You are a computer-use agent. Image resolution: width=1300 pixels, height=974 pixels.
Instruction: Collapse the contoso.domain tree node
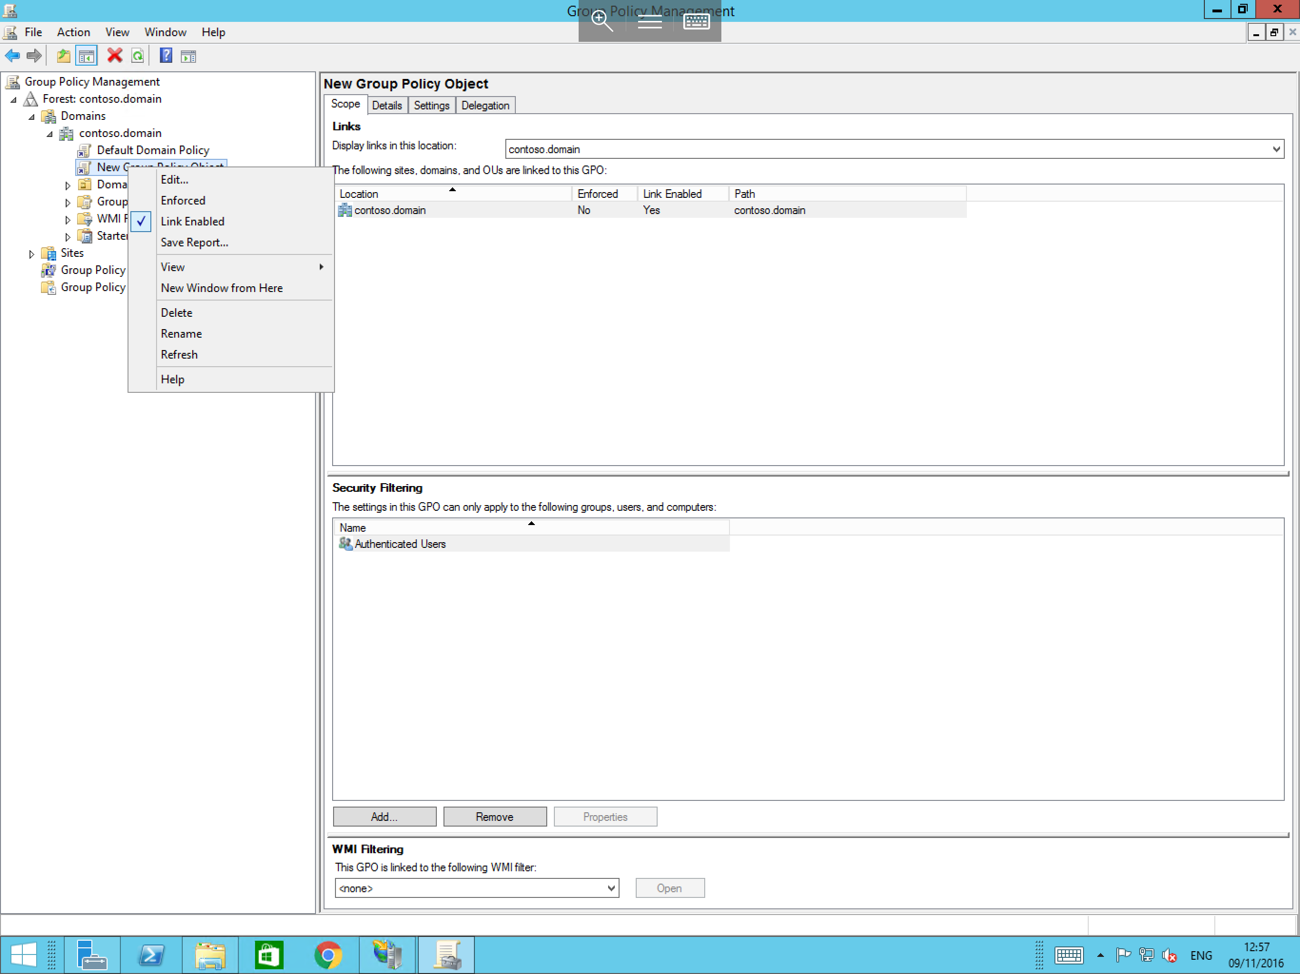49,134
